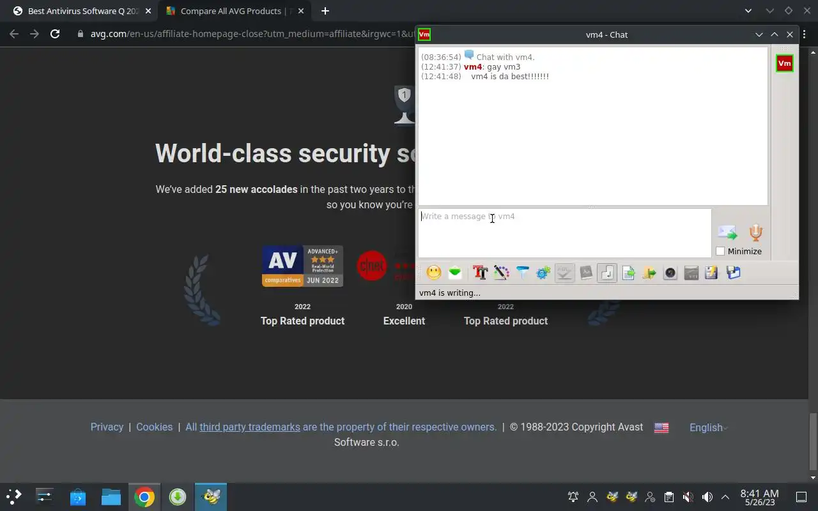Switch to Compare All AVG Products tab
This screenshot has height=511, width=818.
pos(233,11)
